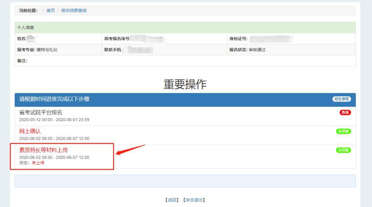This screenshot has width=372, height=207.
Task: Click the red 查看 button
Action: tap(345, 112)
